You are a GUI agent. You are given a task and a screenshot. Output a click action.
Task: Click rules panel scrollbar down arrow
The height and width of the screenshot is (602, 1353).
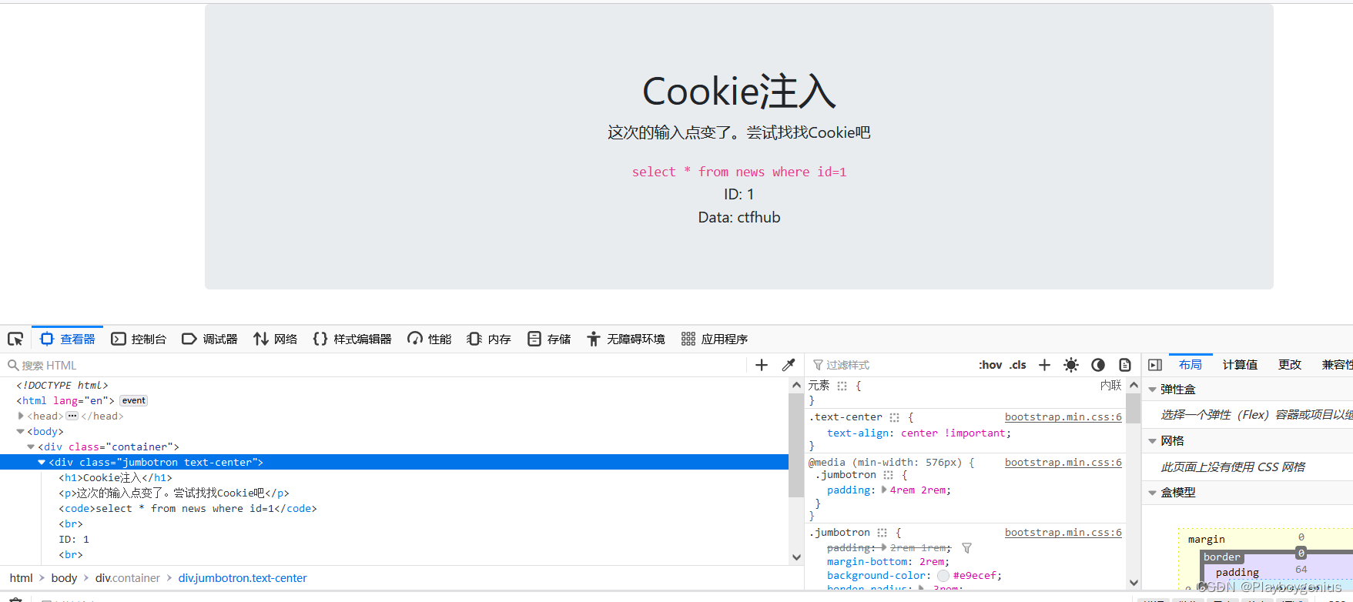pyautogui.click(x=1134, y=583)
